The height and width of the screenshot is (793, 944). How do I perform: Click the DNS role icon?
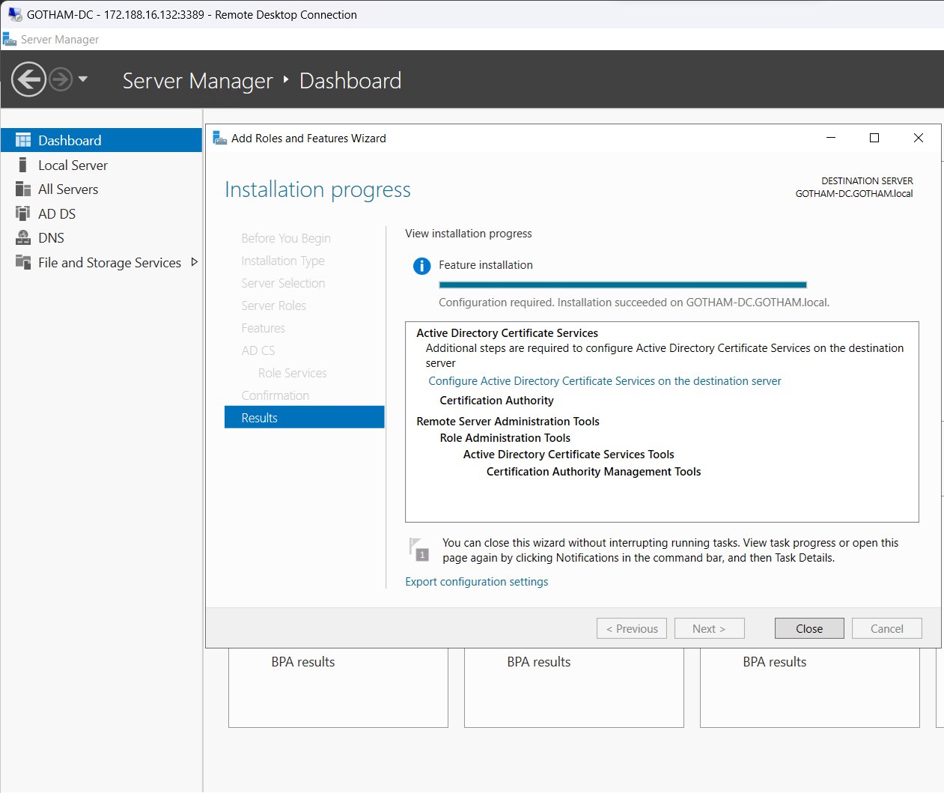23,238
